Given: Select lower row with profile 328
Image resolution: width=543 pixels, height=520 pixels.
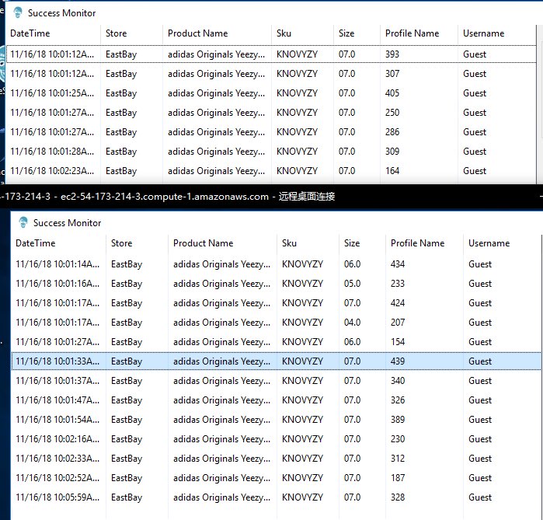Looking at the screenshot, I should [277, 497].
